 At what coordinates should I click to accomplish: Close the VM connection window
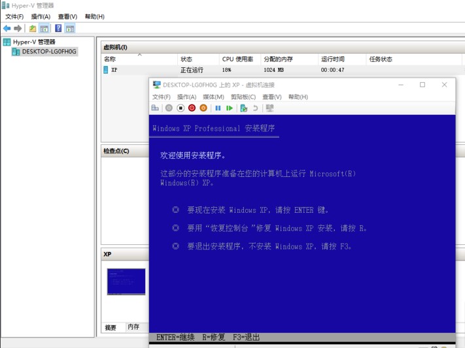click(444, 85)
